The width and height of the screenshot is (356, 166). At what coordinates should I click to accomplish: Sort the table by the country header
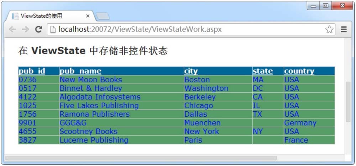point(299,71)
